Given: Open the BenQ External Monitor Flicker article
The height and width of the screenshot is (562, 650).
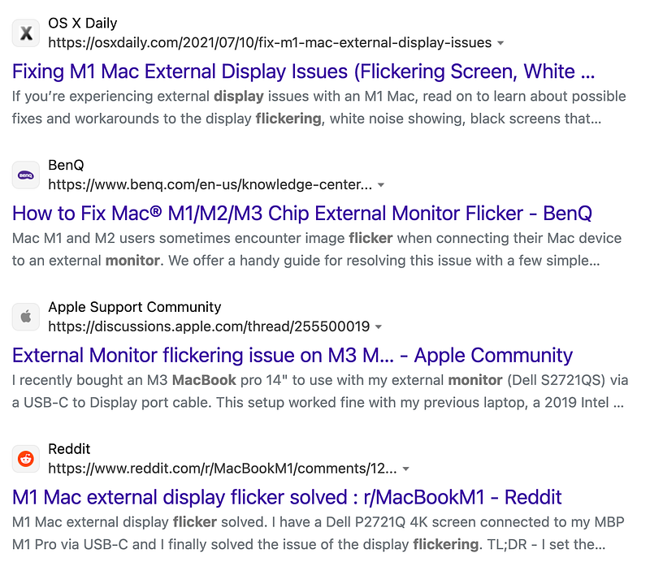Looking at the screenshot, I should point(301,214).
